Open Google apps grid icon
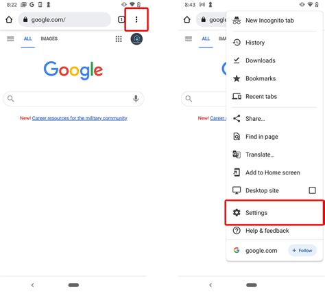Viewport: 325px width, 294px height. pos(119,39)
